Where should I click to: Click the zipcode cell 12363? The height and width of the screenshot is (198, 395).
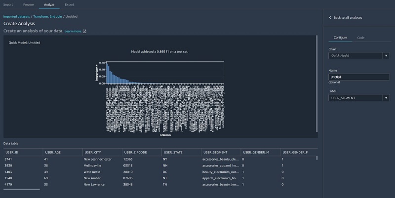[x=128, y=159]
